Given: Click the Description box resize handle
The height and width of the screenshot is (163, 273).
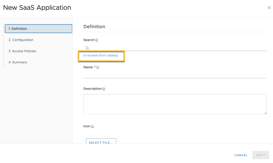Looking at the screenshot, I should (265, 113).
